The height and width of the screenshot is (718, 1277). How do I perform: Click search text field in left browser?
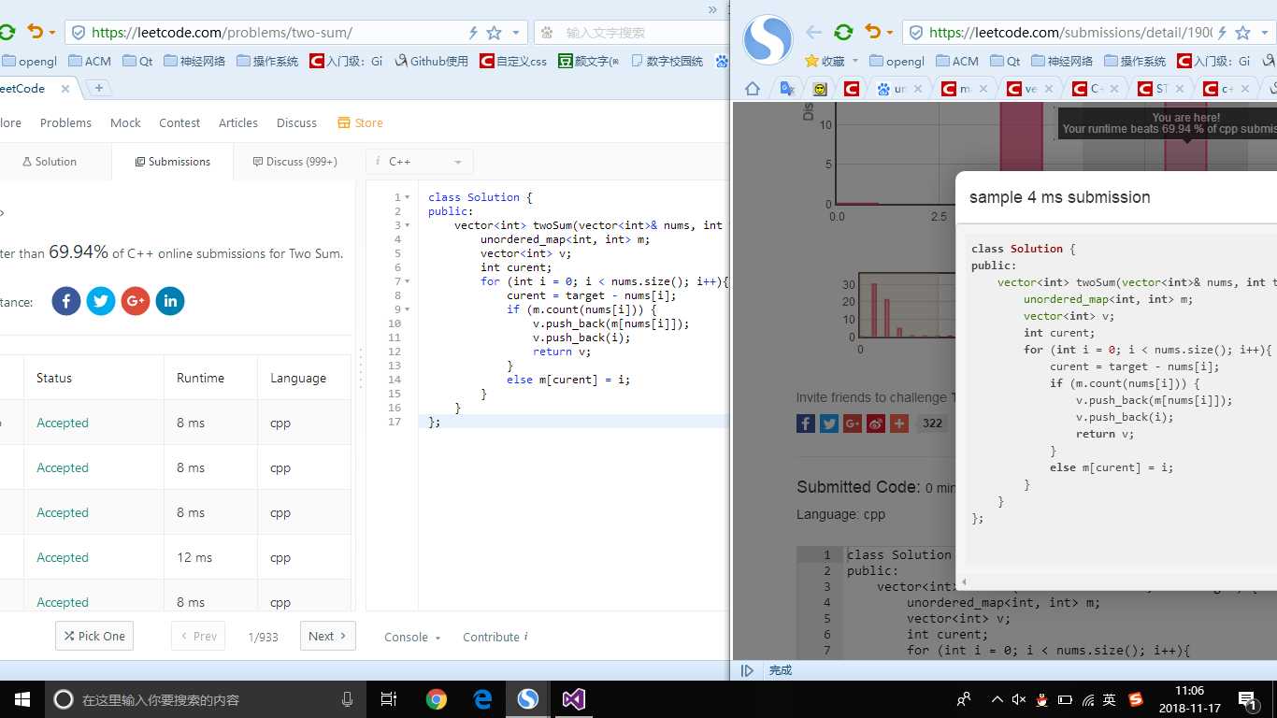(x=638, y=33)
